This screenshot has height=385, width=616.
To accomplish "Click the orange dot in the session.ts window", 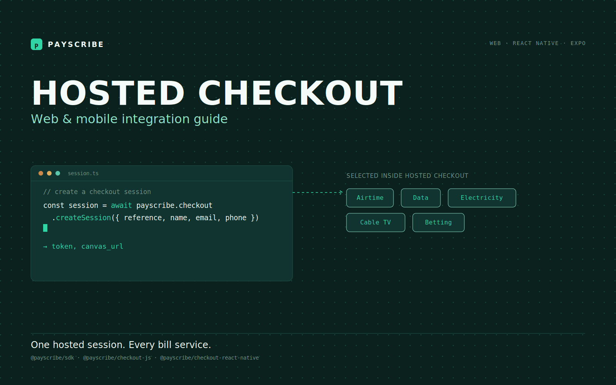I will [x=49, y=173].
